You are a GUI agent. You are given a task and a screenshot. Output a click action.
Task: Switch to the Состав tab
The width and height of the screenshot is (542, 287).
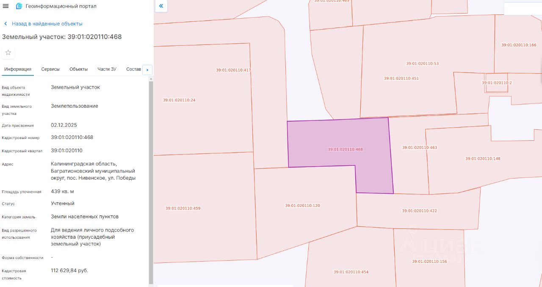(x=133, y=69)
